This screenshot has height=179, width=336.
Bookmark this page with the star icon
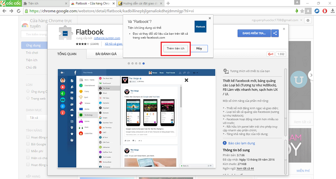click(302, 11)
